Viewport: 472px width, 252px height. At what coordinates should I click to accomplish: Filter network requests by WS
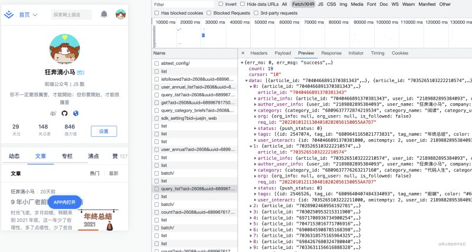395,4
